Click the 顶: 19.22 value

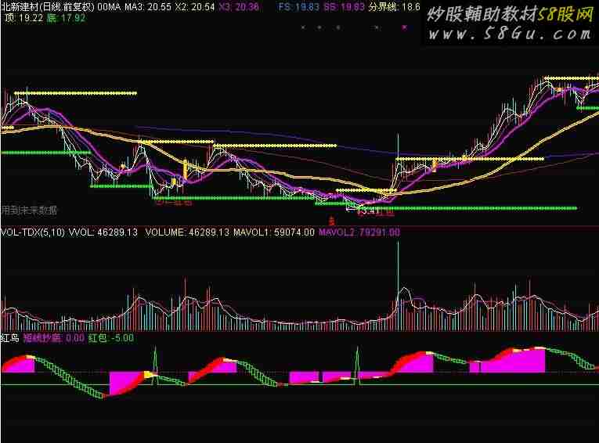point(24,18)
